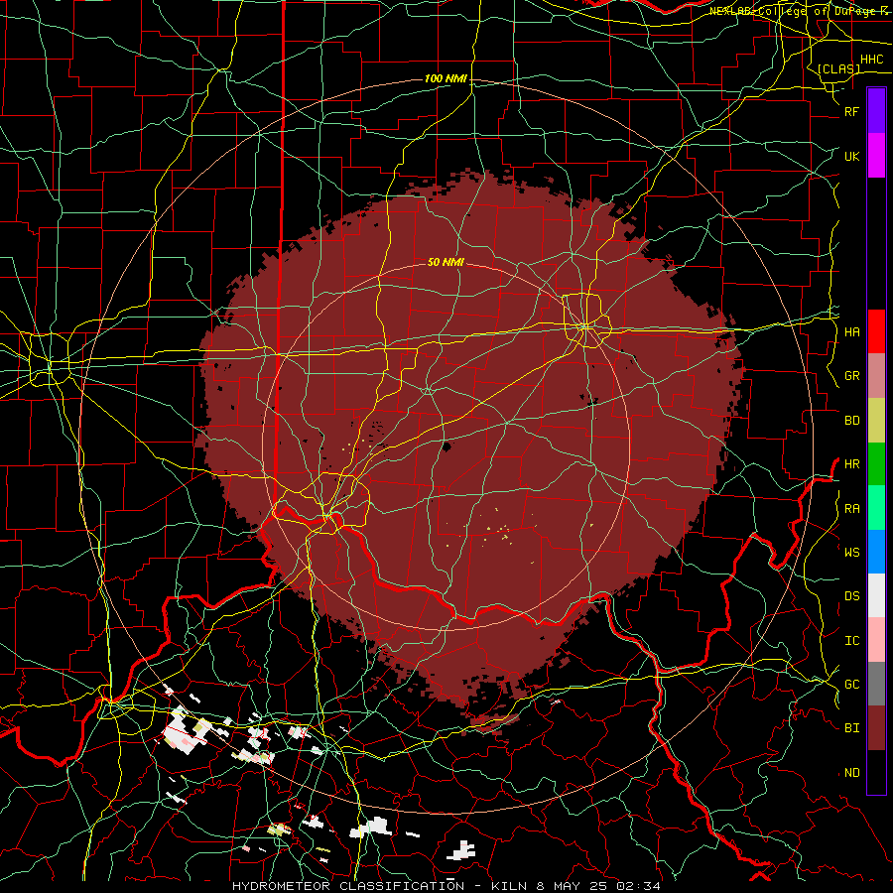The image size is (893, 893).
Task: Click the "8 MAY 25" date text
Action: click(x=573, y=886)
